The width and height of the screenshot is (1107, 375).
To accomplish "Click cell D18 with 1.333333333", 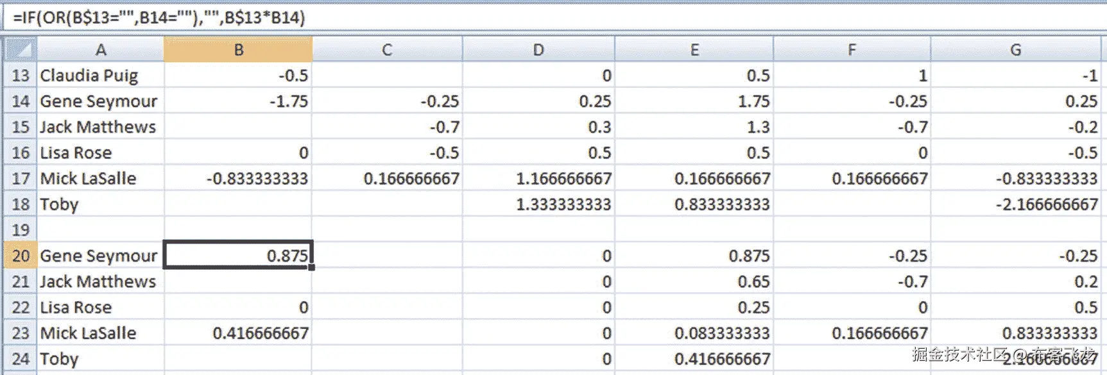I will 538,204.
